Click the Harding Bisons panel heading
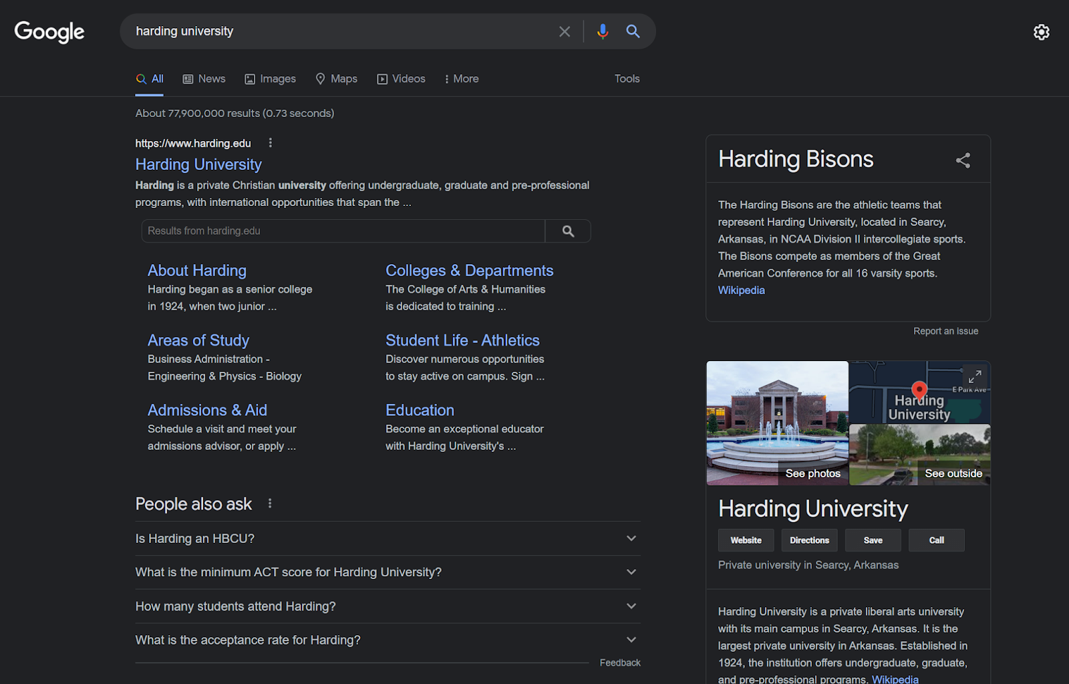1069x684 pixels. pyautogui.click(x=796, y=159)
